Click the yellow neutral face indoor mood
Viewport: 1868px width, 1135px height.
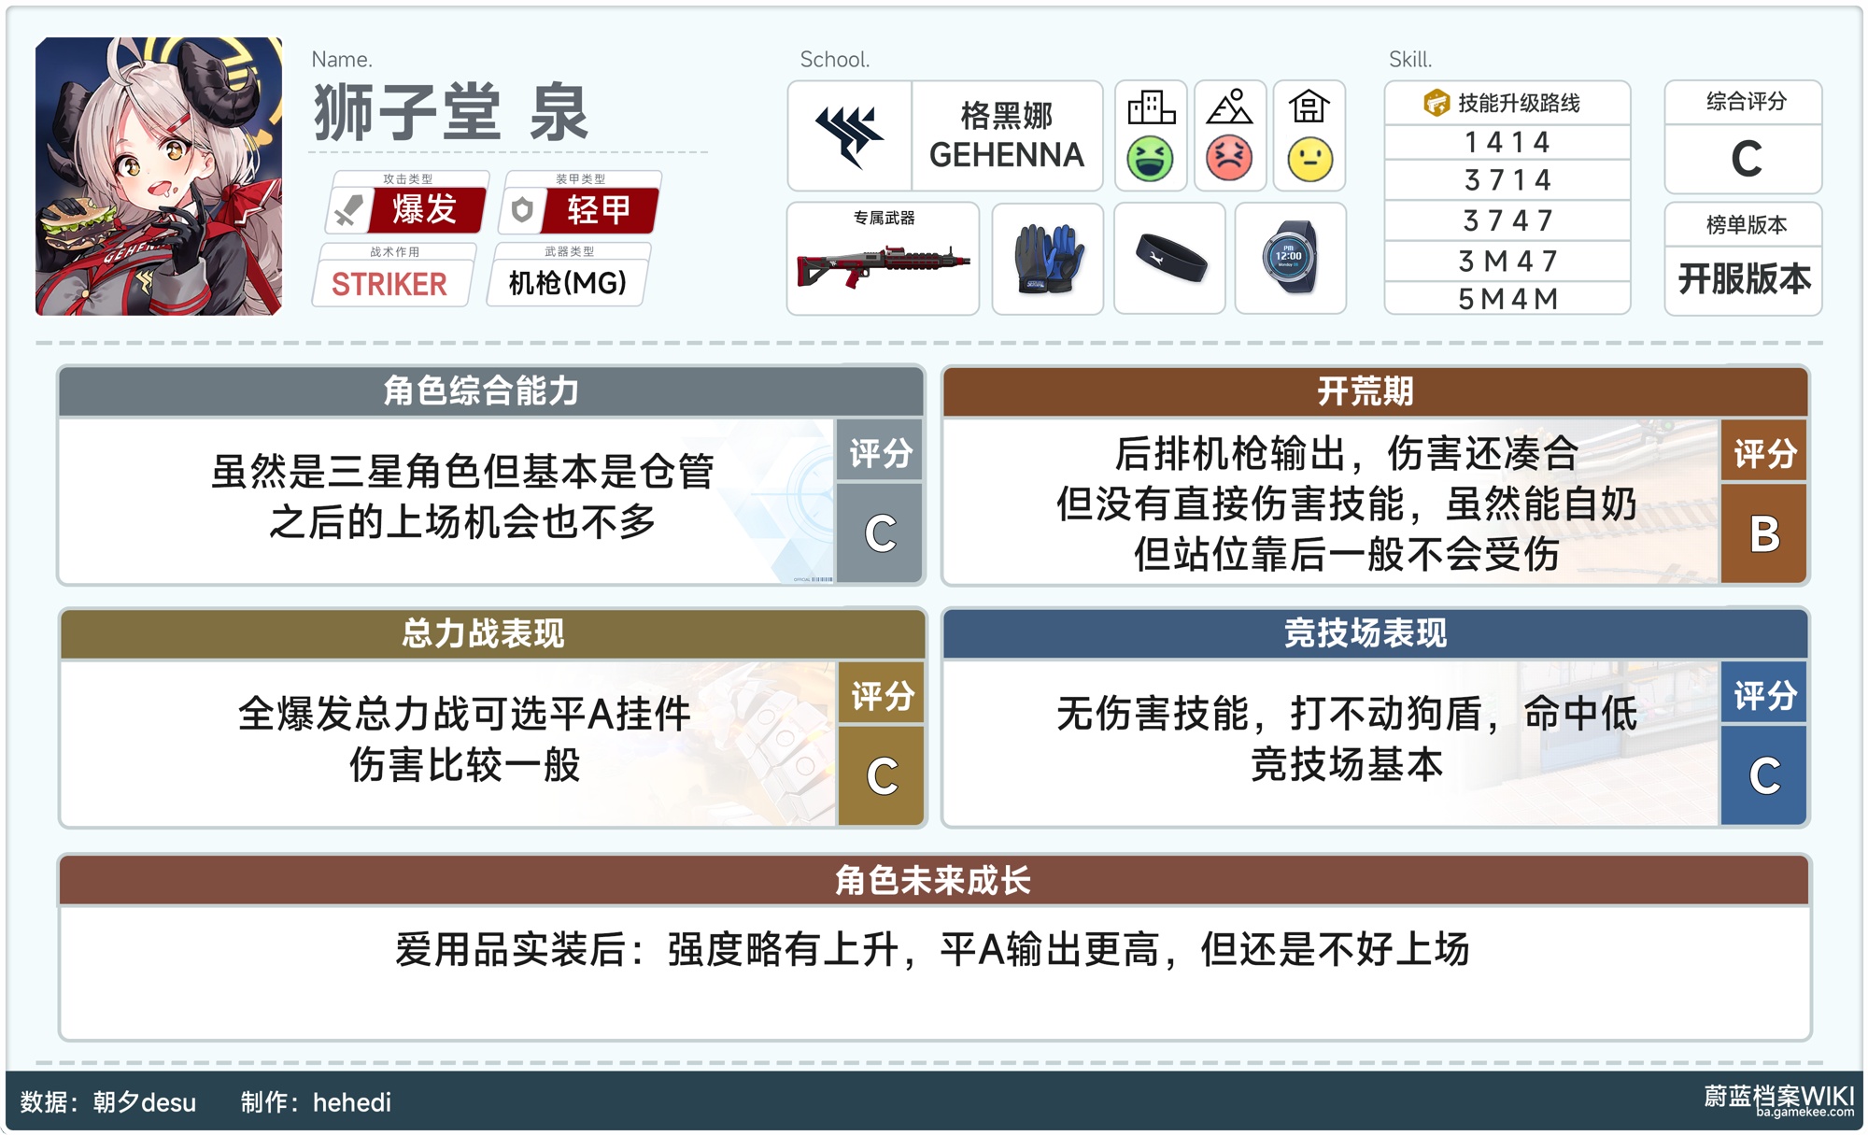tap(1309, 159)
